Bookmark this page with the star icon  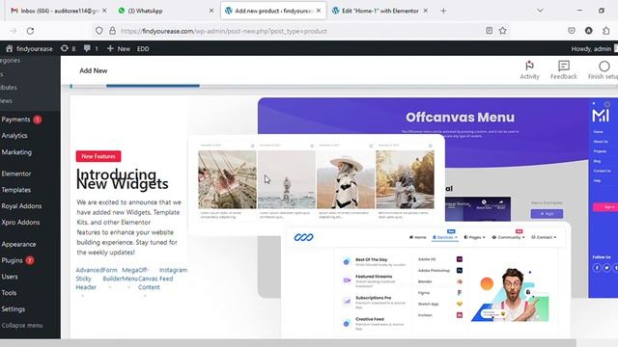click(502, 31)
